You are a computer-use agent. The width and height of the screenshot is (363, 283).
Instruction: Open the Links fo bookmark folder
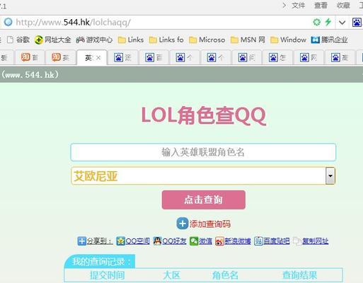pyautogui.click(x=166, y=40)
